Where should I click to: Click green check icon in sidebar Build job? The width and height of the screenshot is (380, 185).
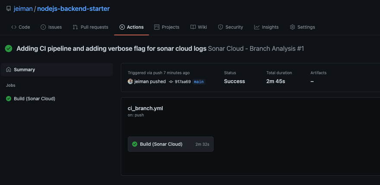coord(9,98)
